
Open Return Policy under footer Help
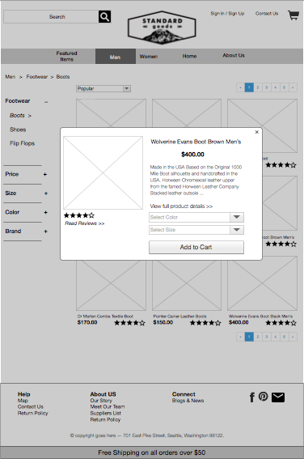[32, 413]
